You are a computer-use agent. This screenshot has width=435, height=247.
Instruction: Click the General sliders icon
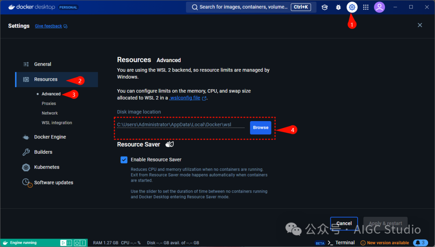point(26,64)
